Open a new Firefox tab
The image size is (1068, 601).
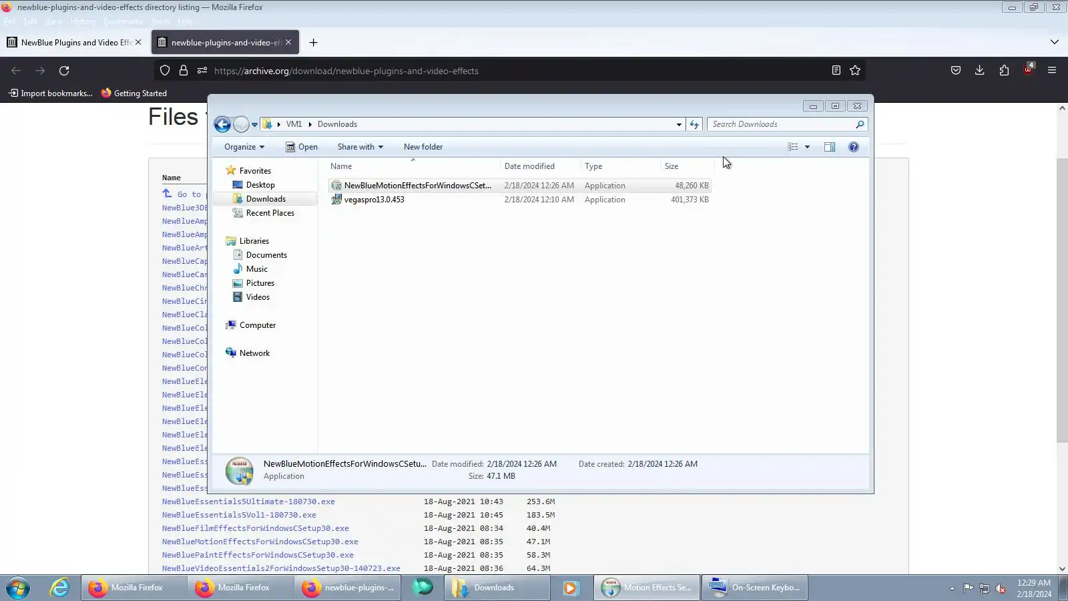tap(313, 43)
